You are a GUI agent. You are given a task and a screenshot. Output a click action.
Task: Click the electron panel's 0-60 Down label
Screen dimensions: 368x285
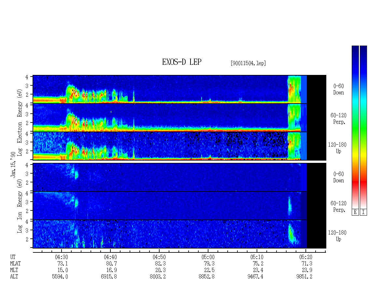click(338, 89)
